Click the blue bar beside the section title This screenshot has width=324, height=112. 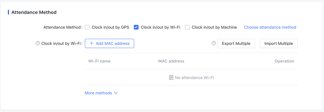coord(9,12)
